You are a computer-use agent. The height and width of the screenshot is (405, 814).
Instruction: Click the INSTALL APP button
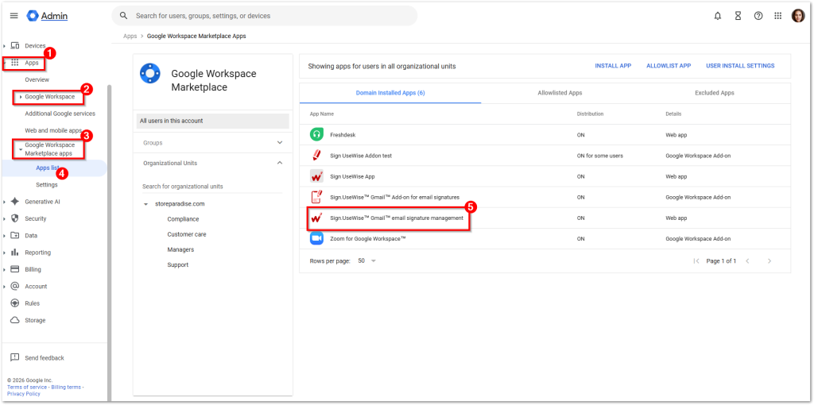point(613,66)
